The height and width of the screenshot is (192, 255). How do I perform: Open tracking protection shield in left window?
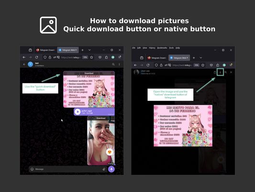pyautogui.click(x=45, y=57)
